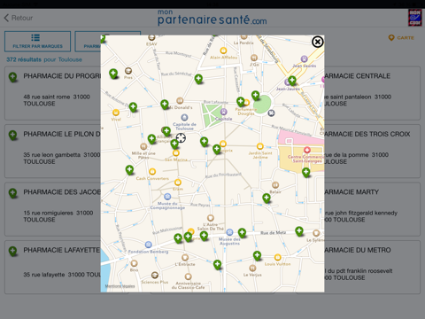The width and height of the screenshot is (425, 319).
Task: Select the green pin left of Cash Converters
Action: [x=129, y=170]
